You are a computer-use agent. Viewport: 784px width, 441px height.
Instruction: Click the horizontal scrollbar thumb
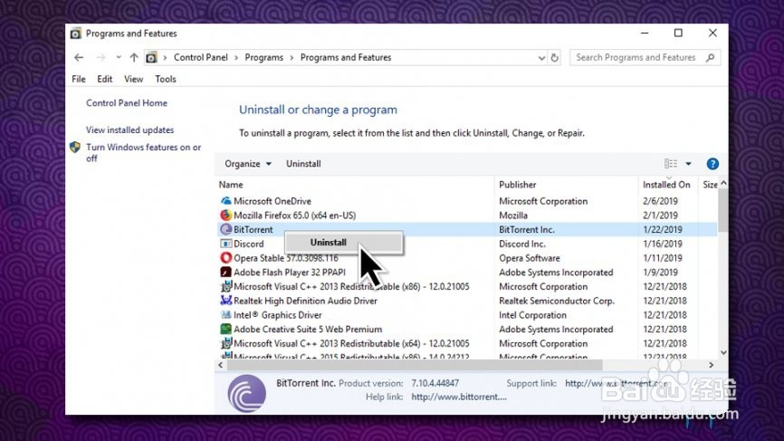(x=415, y=366)
